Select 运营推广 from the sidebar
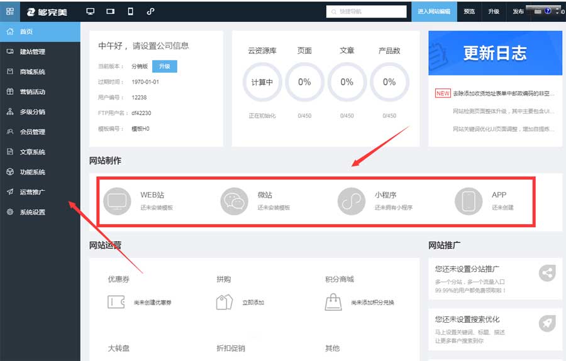This screenshot has height=361, width=566. coord(32,192)
